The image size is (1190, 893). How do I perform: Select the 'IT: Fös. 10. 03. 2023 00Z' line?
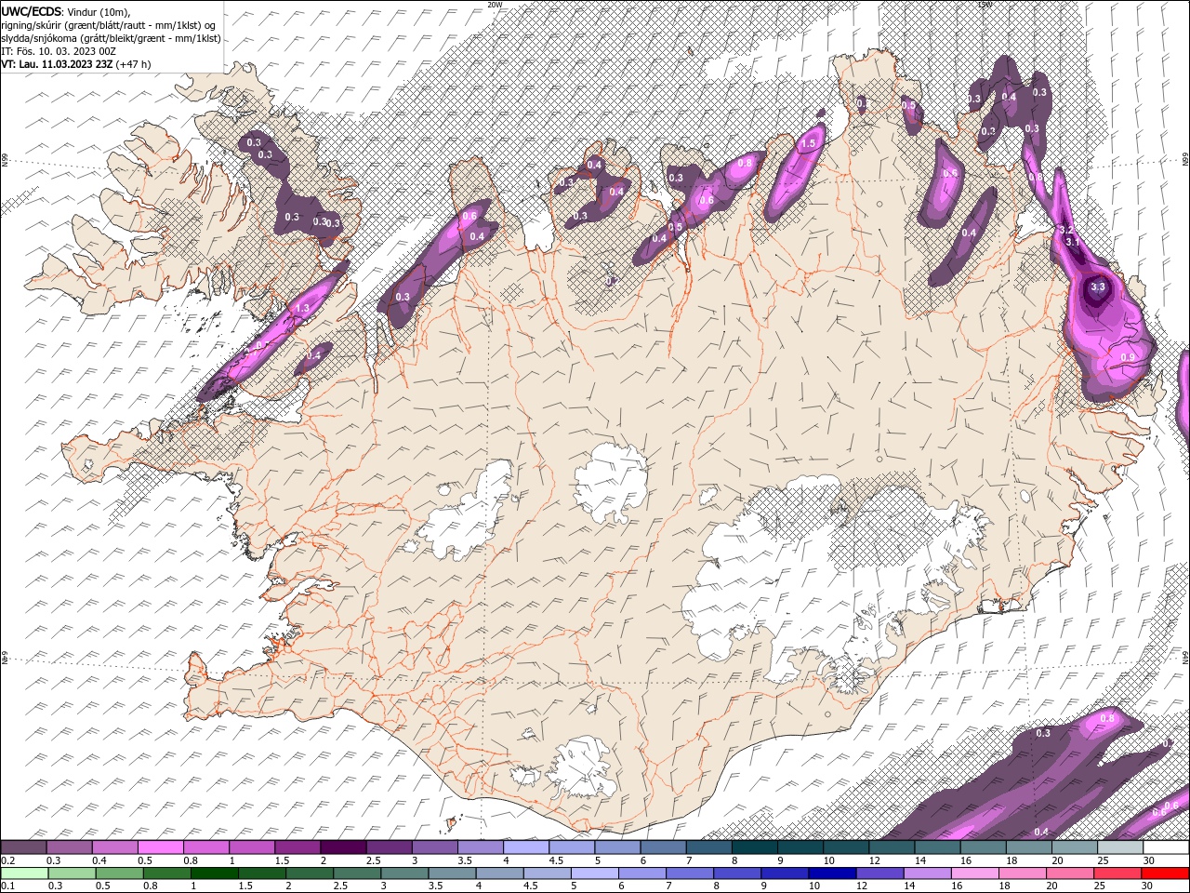click(x=58, y=51)
